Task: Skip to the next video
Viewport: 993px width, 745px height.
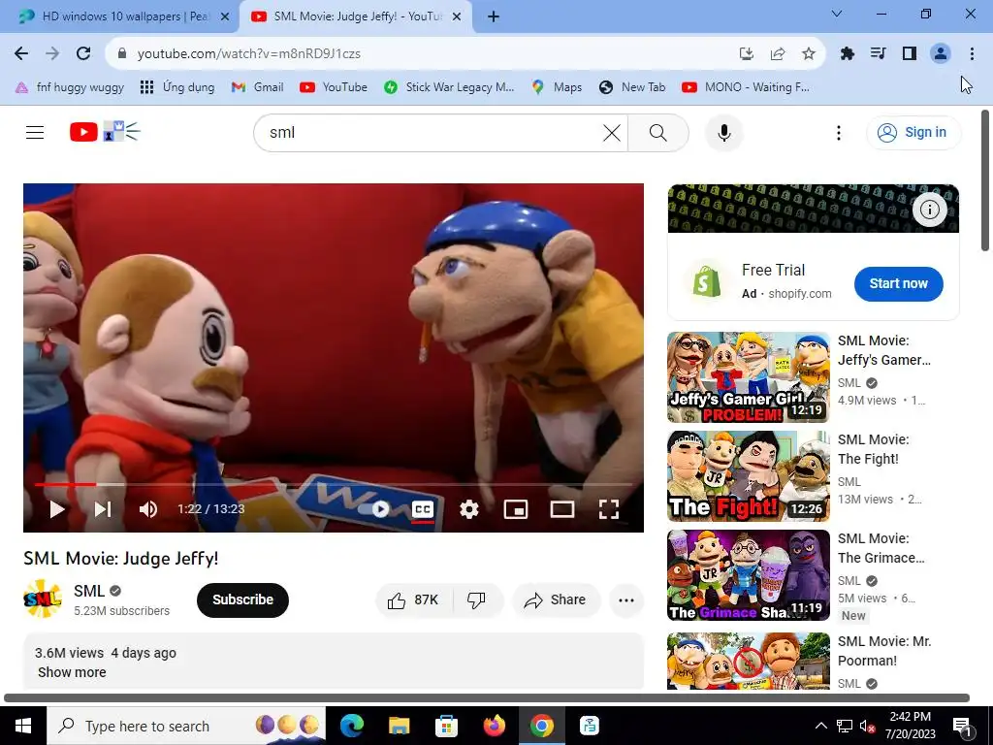Action: pyautogui.click(x=103, y=509)
